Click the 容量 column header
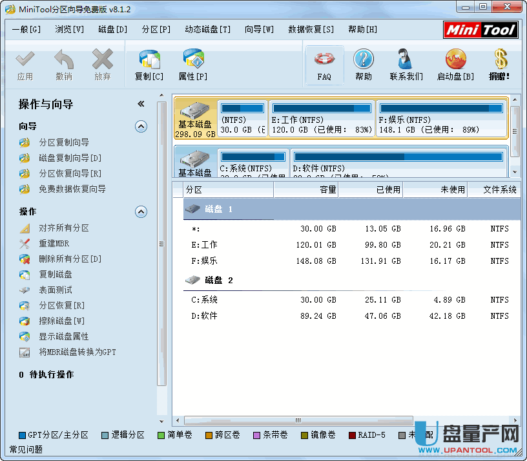 305,189
